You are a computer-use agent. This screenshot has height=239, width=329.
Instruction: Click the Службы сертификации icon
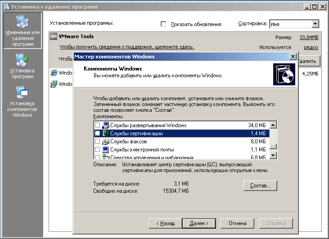click(106, 133)
